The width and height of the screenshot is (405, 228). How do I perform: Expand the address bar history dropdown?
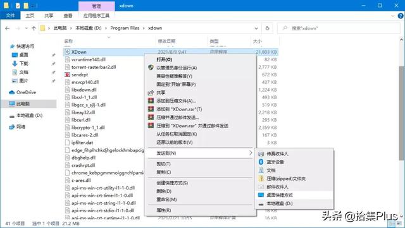coord(256,28)
